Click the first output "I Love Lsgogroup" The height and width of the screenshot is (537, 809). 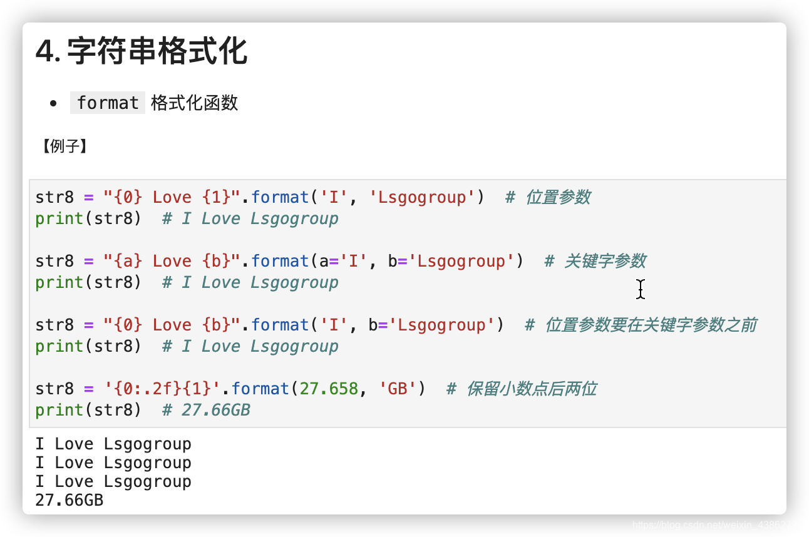[113, 444]
